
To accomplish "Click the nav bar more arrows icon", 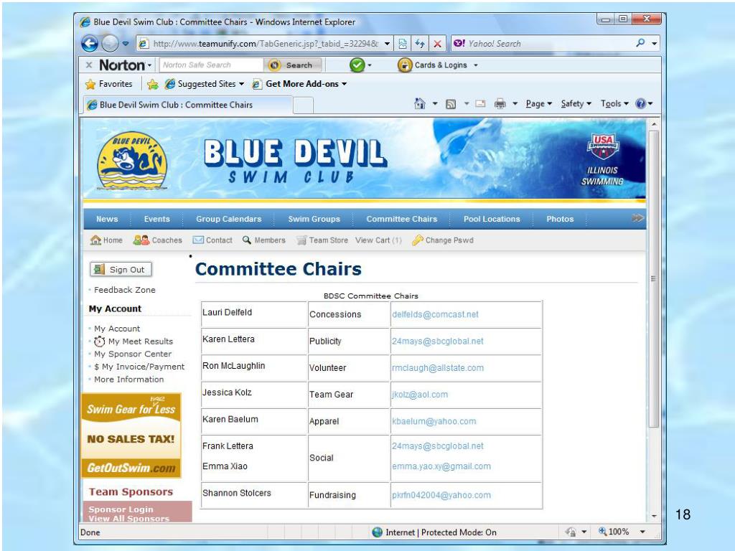I will (637, 218).
